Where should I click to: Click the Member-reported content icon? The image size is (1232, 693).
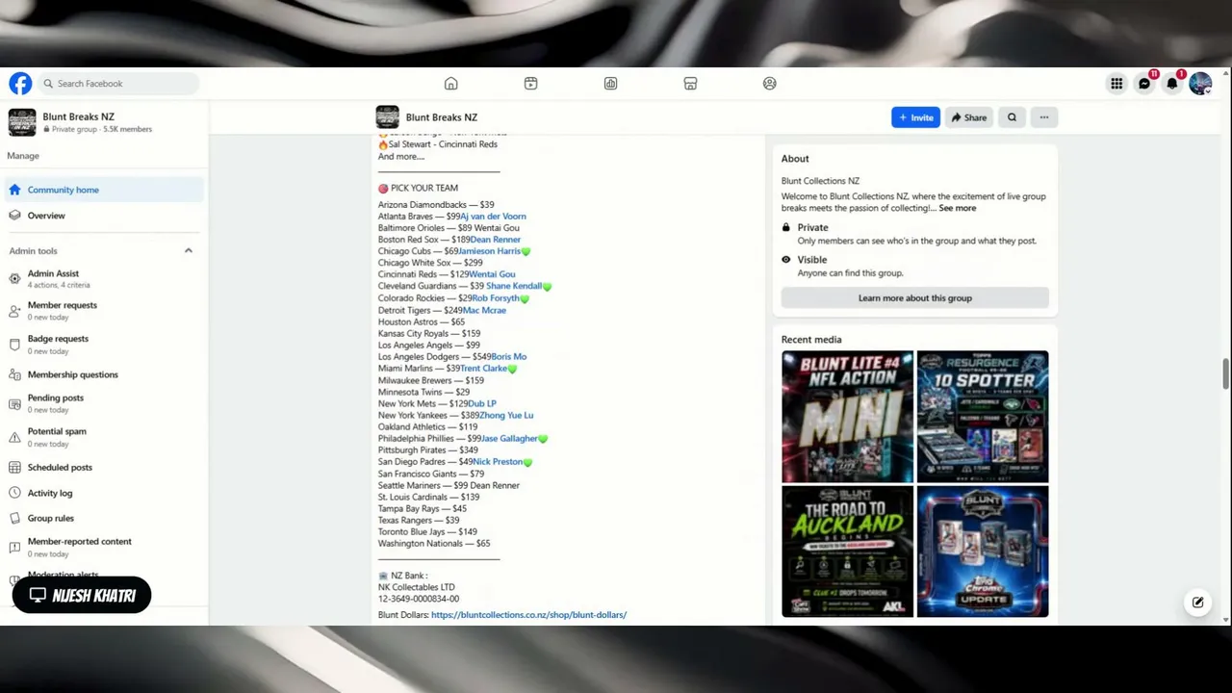click(x=14, y=547)
